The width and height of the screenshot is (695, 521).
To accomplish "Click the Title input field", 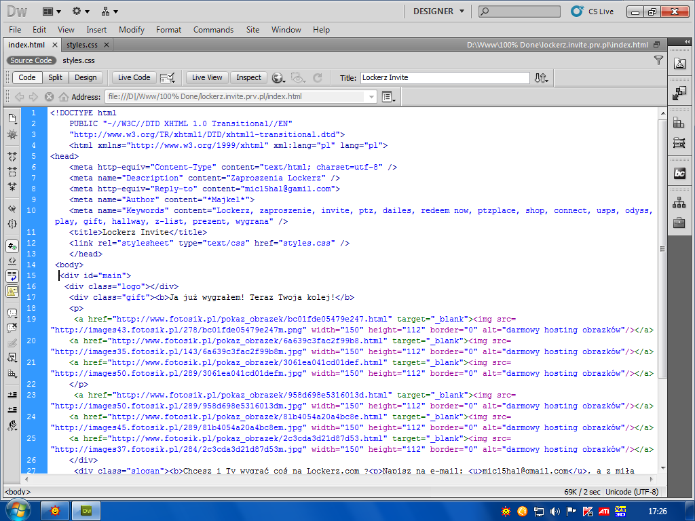I will point(445,77).
